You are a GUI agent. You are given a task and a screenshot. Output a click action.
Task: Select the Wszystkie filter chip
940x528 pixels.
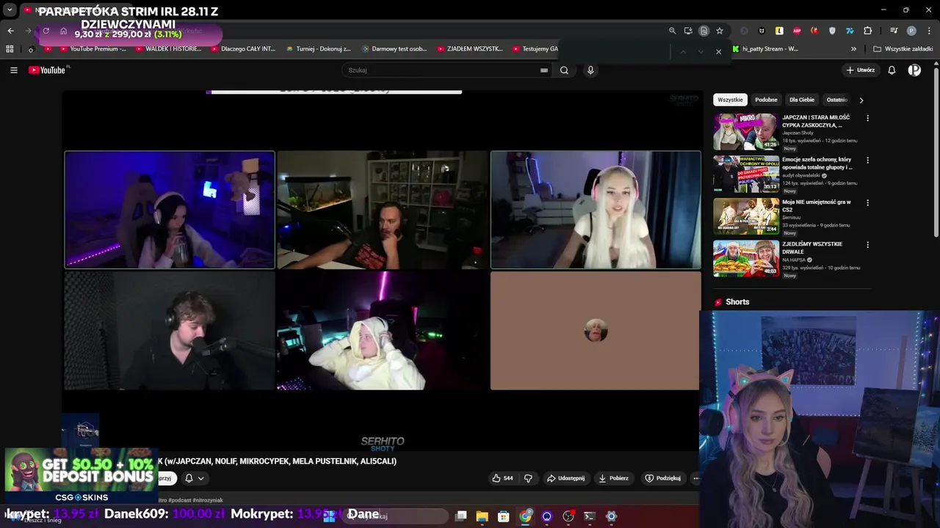click(730, 100)
